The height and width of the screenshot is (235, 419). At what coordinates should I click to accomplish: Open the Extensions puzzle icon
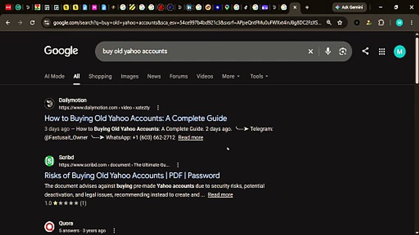click(381, 23)
